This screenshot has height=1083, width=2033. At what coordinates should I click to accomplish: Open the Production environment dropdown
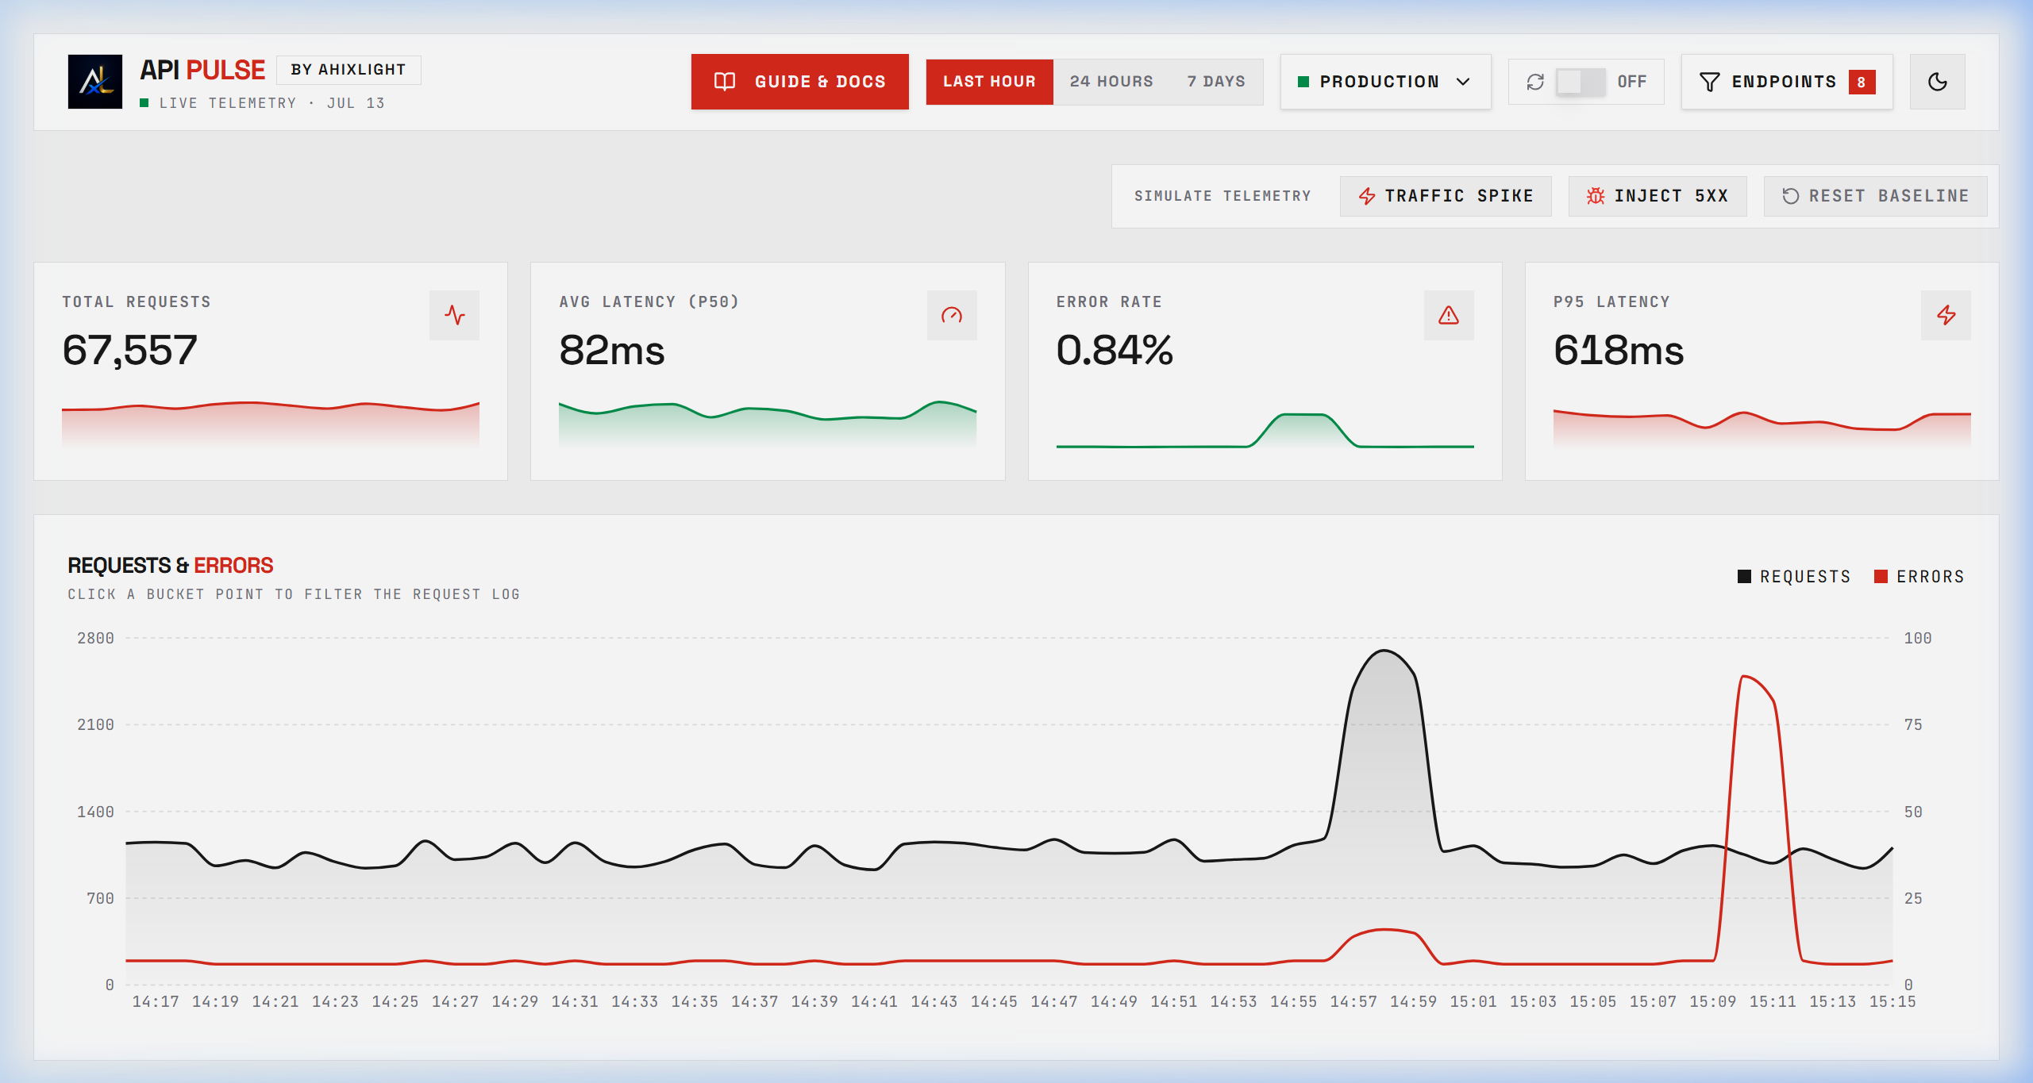[1385, 82]
